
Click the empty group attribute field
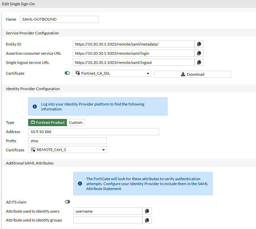coord(108,220)
